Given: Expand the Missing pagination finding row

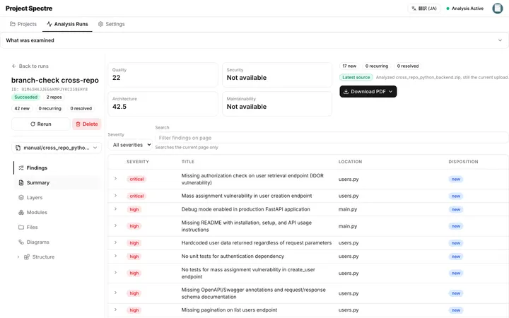Looking at the screenshot, I should click(115, 310).
